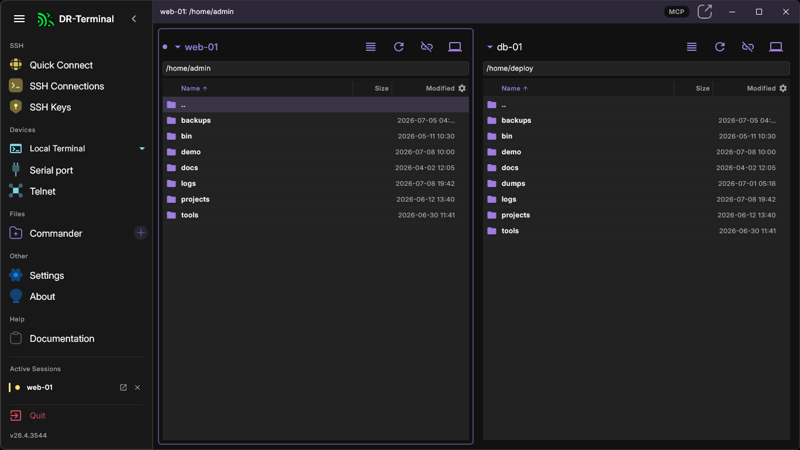Click the MCP badge button
The height and width of the screenshot is (450, 800).
[677, 12]
